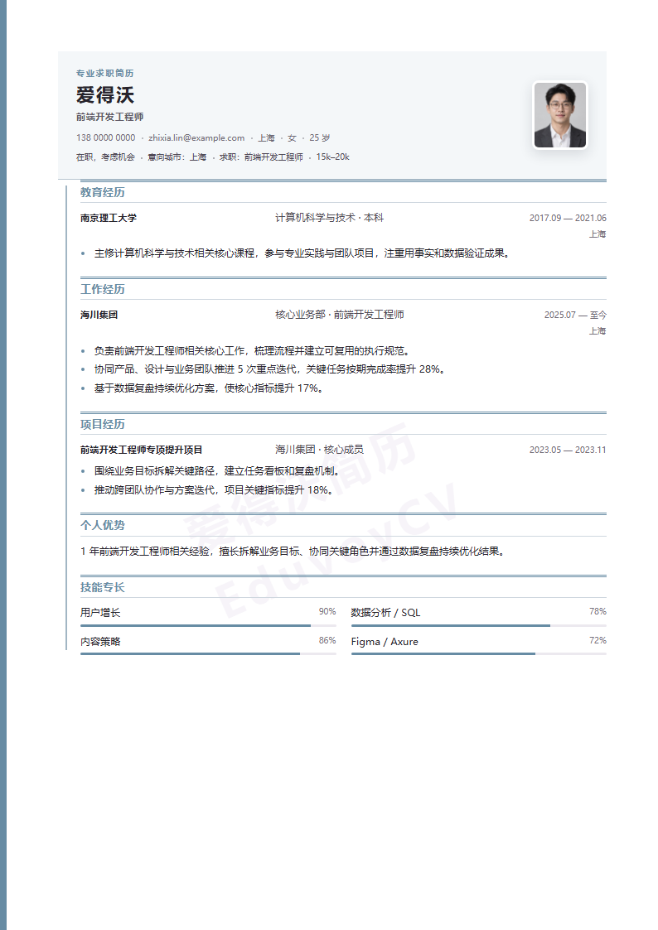658x930 pixels.
Task: Click the 个人优势 section heading
Action: (103, 525)
